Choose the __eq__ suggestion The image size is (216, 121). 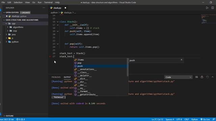pyautogui.click(x=100, y=88)
